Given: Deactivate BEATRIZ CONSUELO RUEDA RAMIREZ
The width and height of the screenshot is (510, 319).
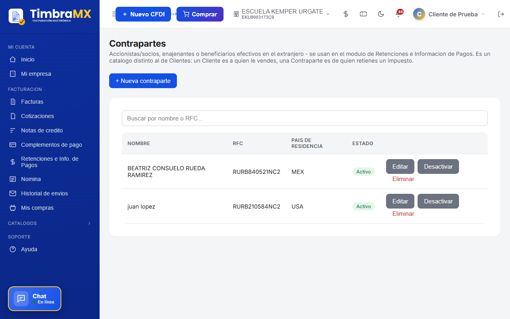Looking at the screenshot, I should point(438,167).
